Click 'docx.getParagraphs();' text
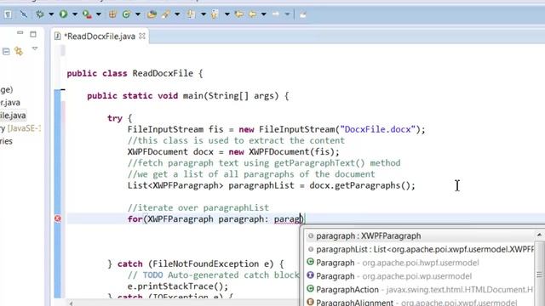This screenshot has height=306, width=545. [x=362, y=185]
